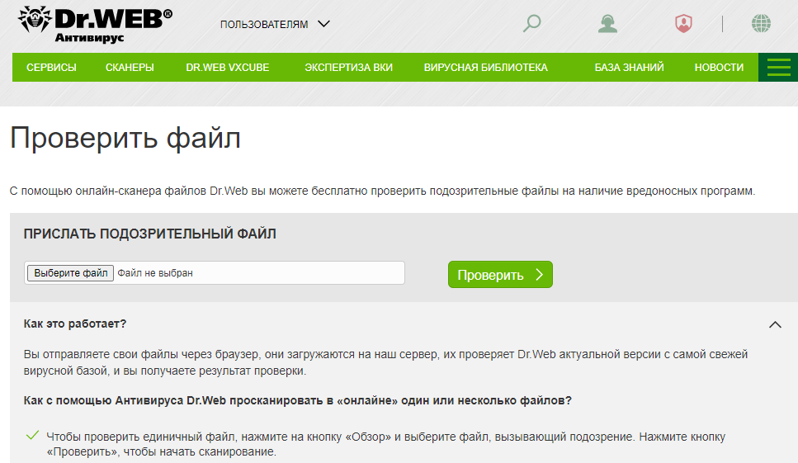Go to DR.WEB VXCUBE menu item
The height and width of the screenshot is (463, 798).
tap(228, 67)
